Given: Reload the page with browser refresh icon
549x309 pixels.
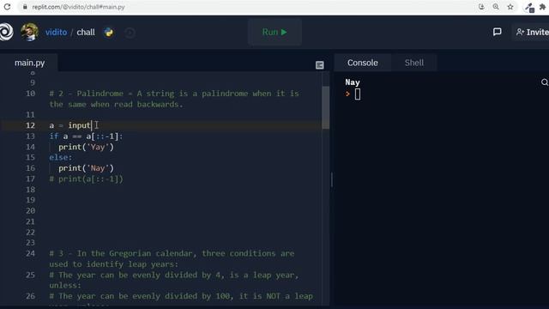Looking at the screenshot, I should pos(7,7).
